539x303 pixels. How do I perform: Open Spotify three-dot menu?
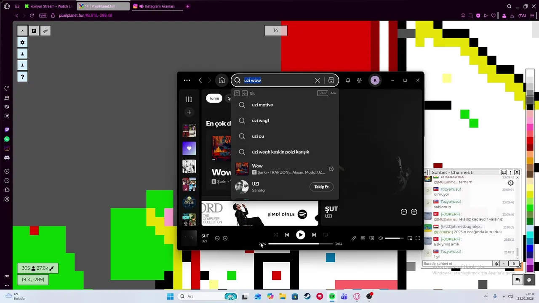187,80
